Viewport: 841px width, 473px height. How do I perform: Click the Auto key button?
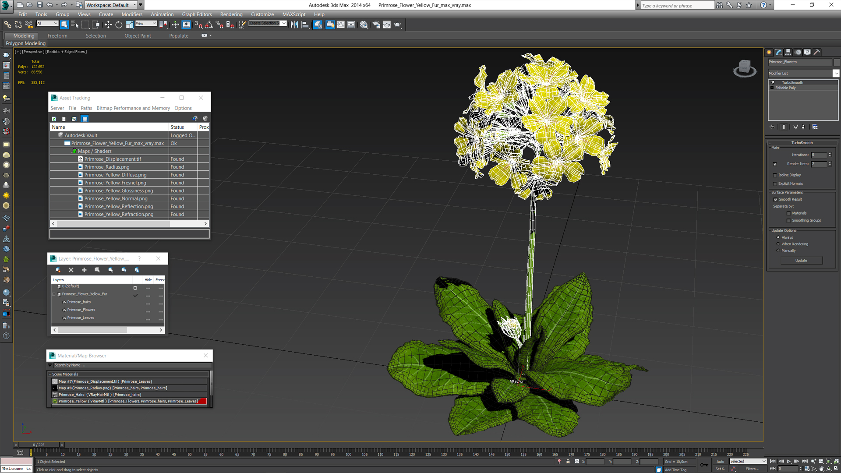pyautogui.click(x=720, y=462)
